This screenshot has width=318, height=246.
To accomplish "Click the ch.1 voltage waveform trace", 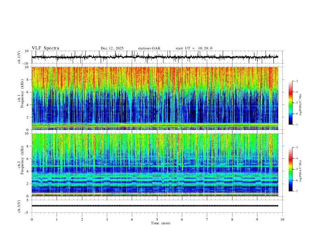I will pos(155,57).
